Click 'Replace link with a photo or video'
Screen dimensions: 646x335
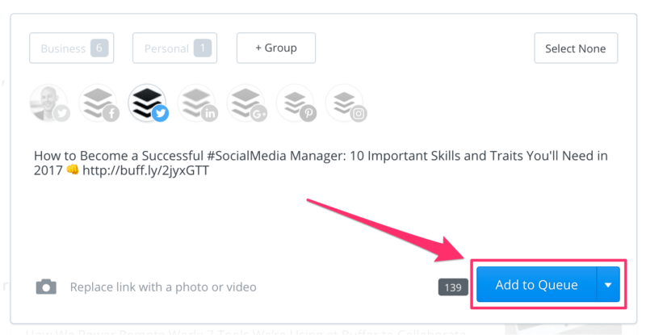click(x=163, y=287)
